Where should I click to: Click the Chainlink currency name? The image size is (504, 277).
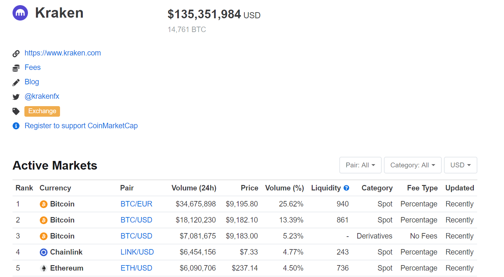point(66,252)
